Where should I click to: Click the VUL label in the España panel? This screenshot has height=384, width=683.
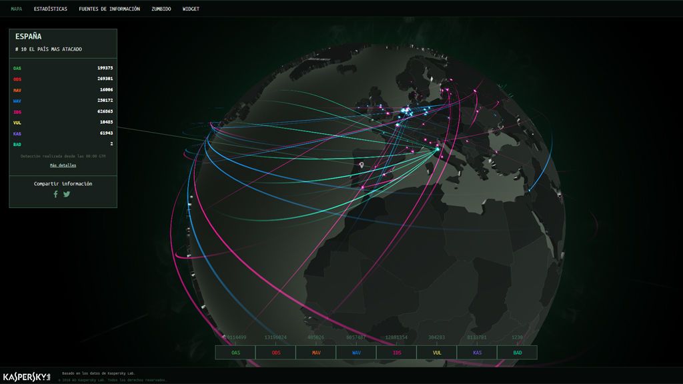click(x=17, y=123)
